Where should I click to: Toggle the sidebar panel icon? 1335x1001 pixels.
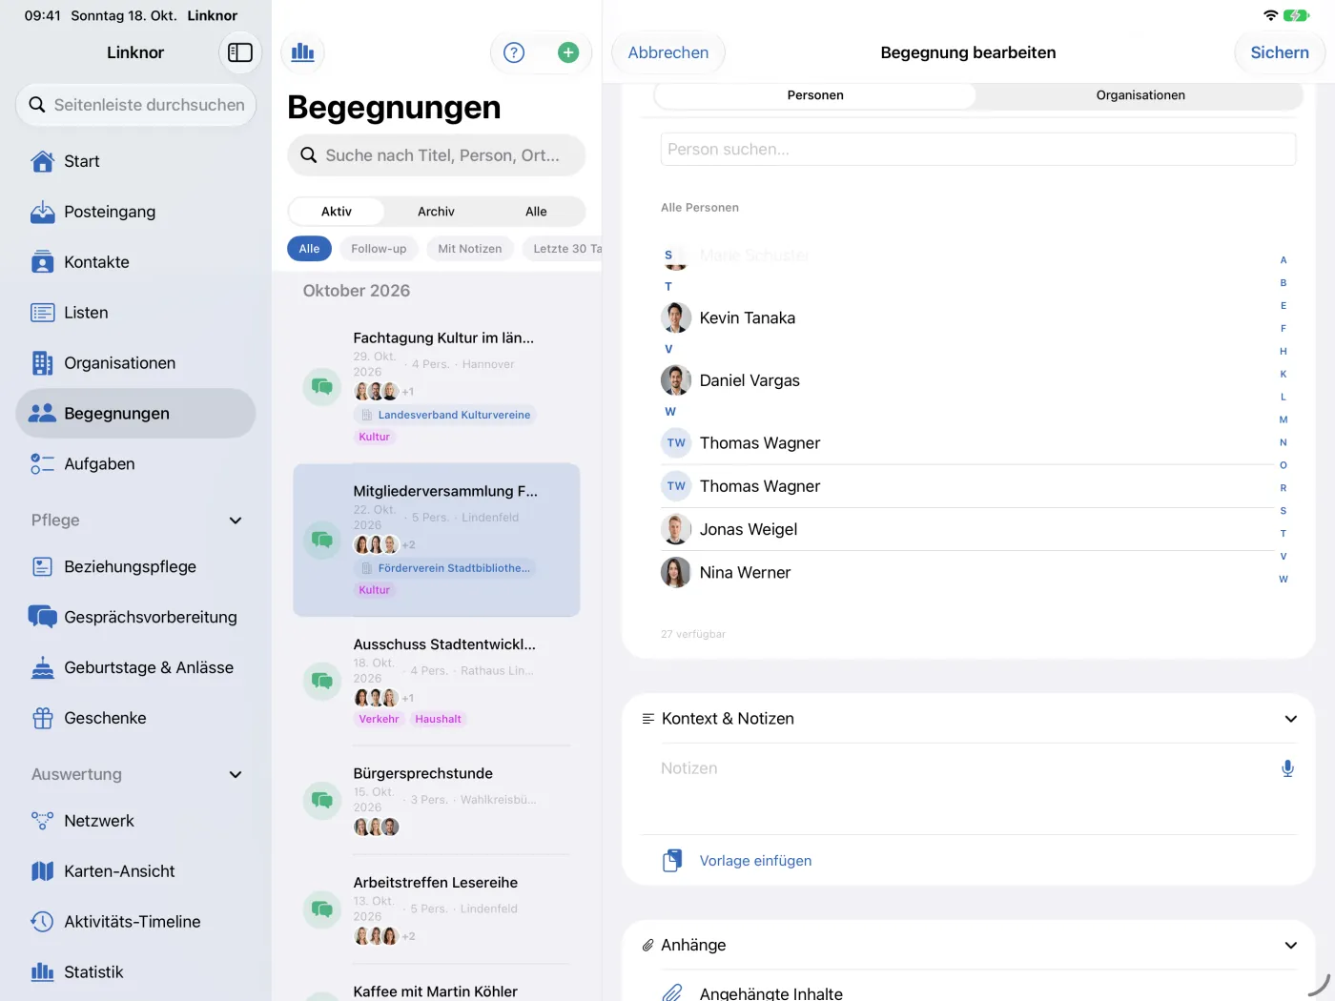[240, 52]
